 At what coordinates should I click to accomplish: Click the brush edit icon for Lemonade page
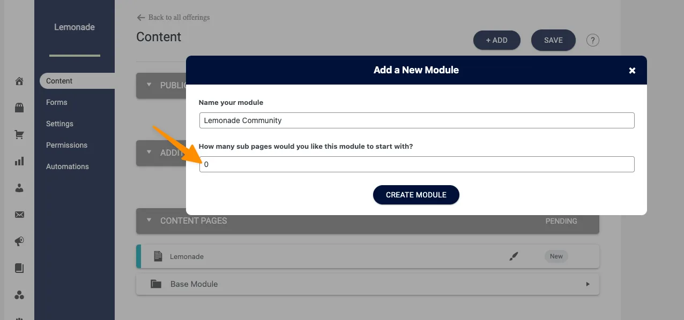point(514,256)
